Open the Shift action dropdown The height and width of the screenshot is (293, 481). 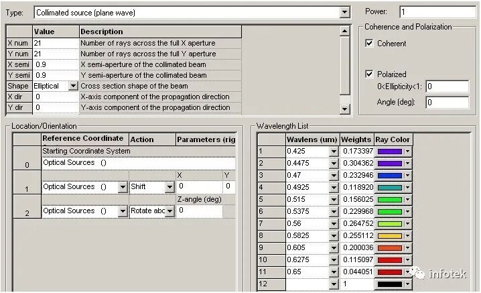click(x=169, y=187)
